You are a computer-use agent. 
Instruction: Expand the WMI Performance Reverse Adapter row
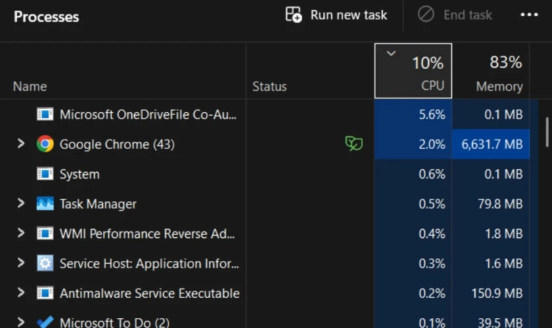click(x=21, y=233)
